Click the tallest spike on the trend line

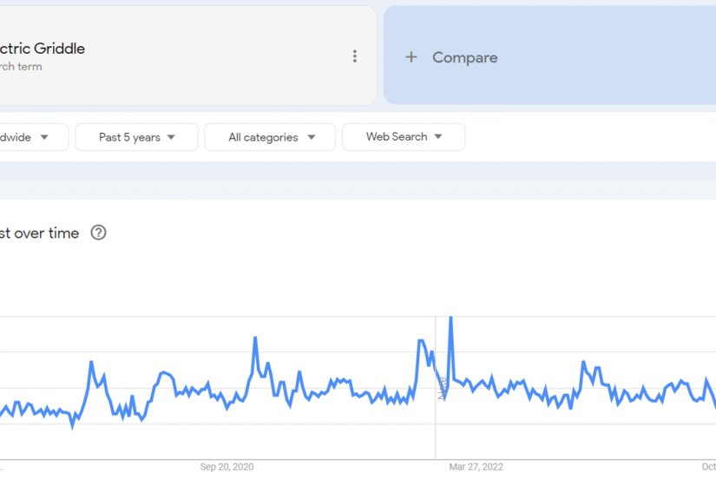click(450, 319)
